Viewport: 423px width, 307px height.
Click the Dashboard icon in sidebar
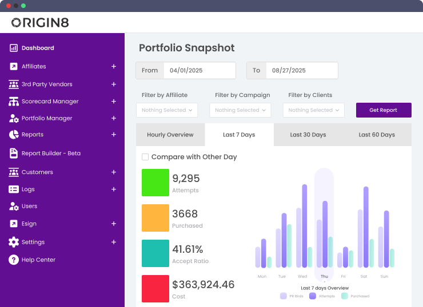[x=14, y=48]
